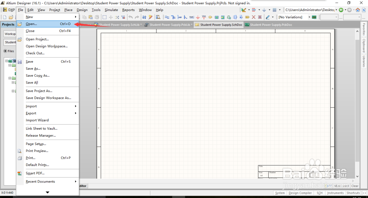The image size is (368, 198).
Task: Click the Signal Harness tool icon
Action: [x=179, y=17]
